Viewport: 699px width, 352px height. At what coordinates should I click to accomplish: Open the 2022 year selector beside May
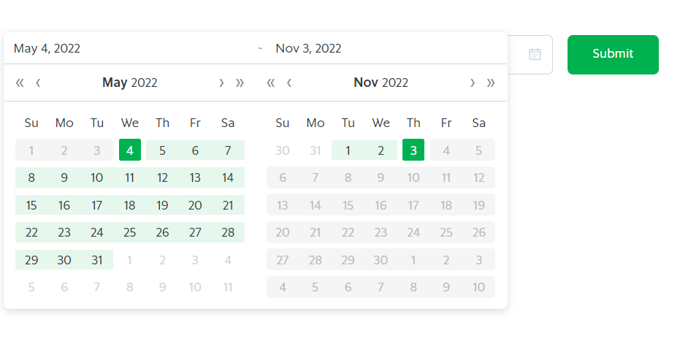[x=144, y=83]
